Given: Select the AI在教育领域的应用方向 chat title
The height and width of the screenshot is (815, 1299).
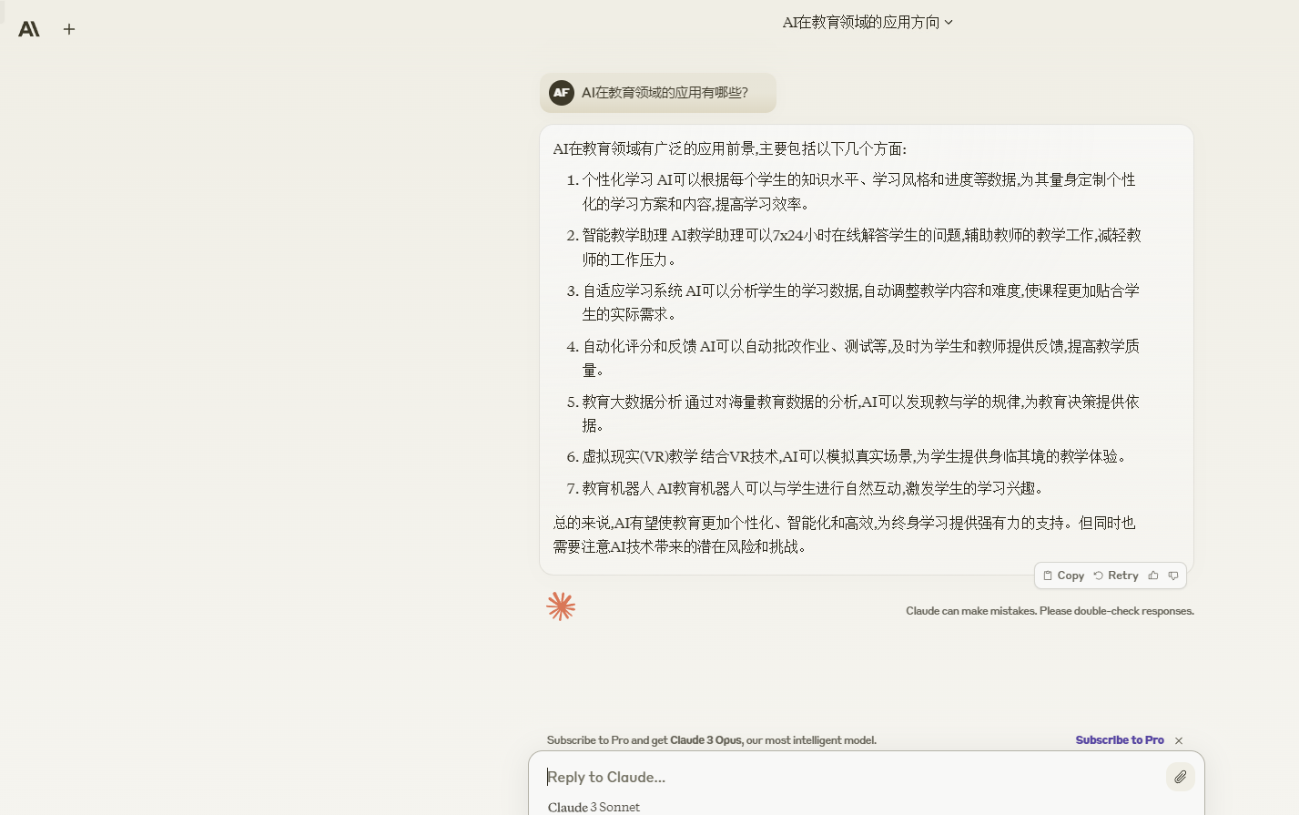Looking at the screenshot, I should [859, 22].
